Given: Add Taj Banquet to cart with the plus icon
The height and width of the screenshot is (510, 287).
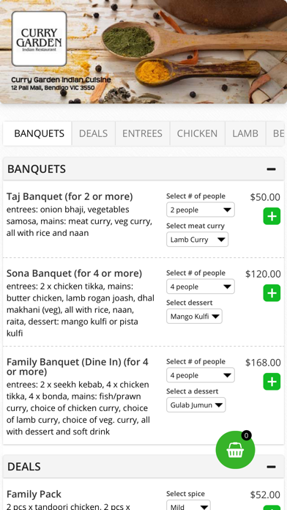Looking at the screenshot, I should 272,216.
